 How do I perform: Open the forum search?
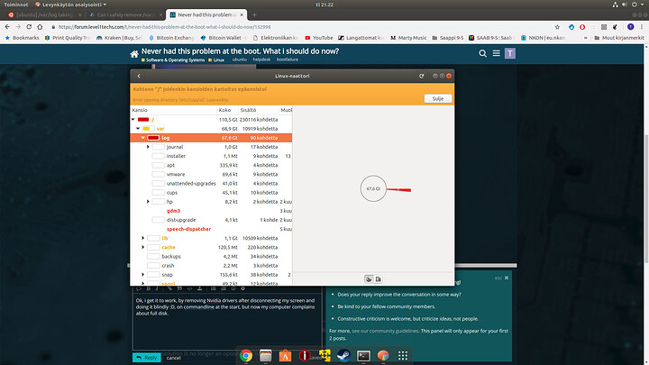[482, 53]
